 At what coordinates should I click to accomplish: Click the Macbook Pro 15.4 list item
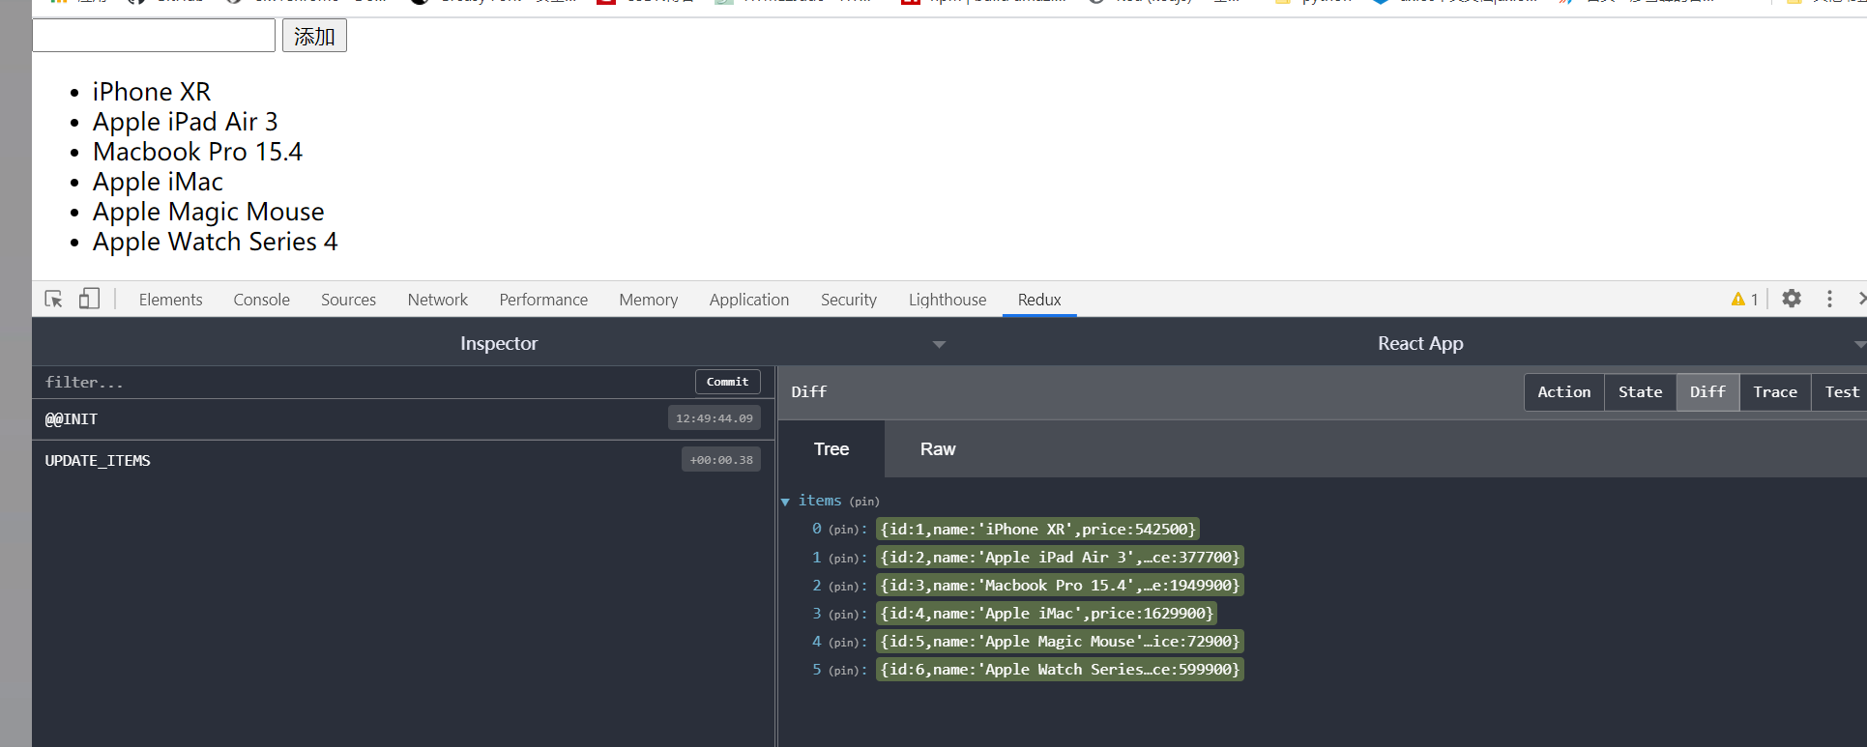[197, 152]
